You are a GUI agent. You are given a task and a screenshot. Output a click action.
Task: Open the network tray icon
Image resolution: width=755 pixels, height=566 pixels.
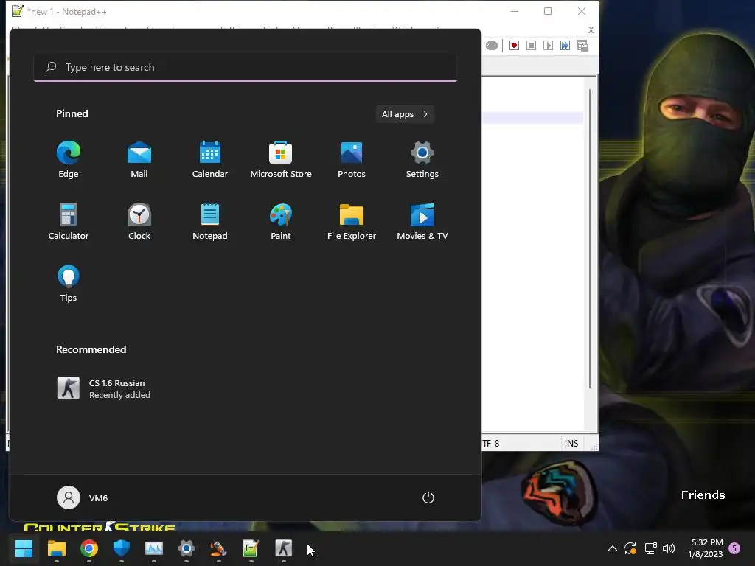(x=650, y=548)
